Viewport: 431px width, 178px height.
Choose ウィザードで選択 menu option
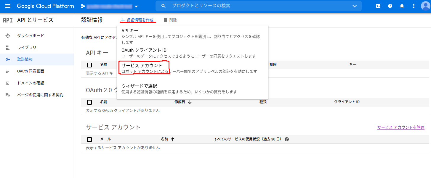(x=193, y=89)
